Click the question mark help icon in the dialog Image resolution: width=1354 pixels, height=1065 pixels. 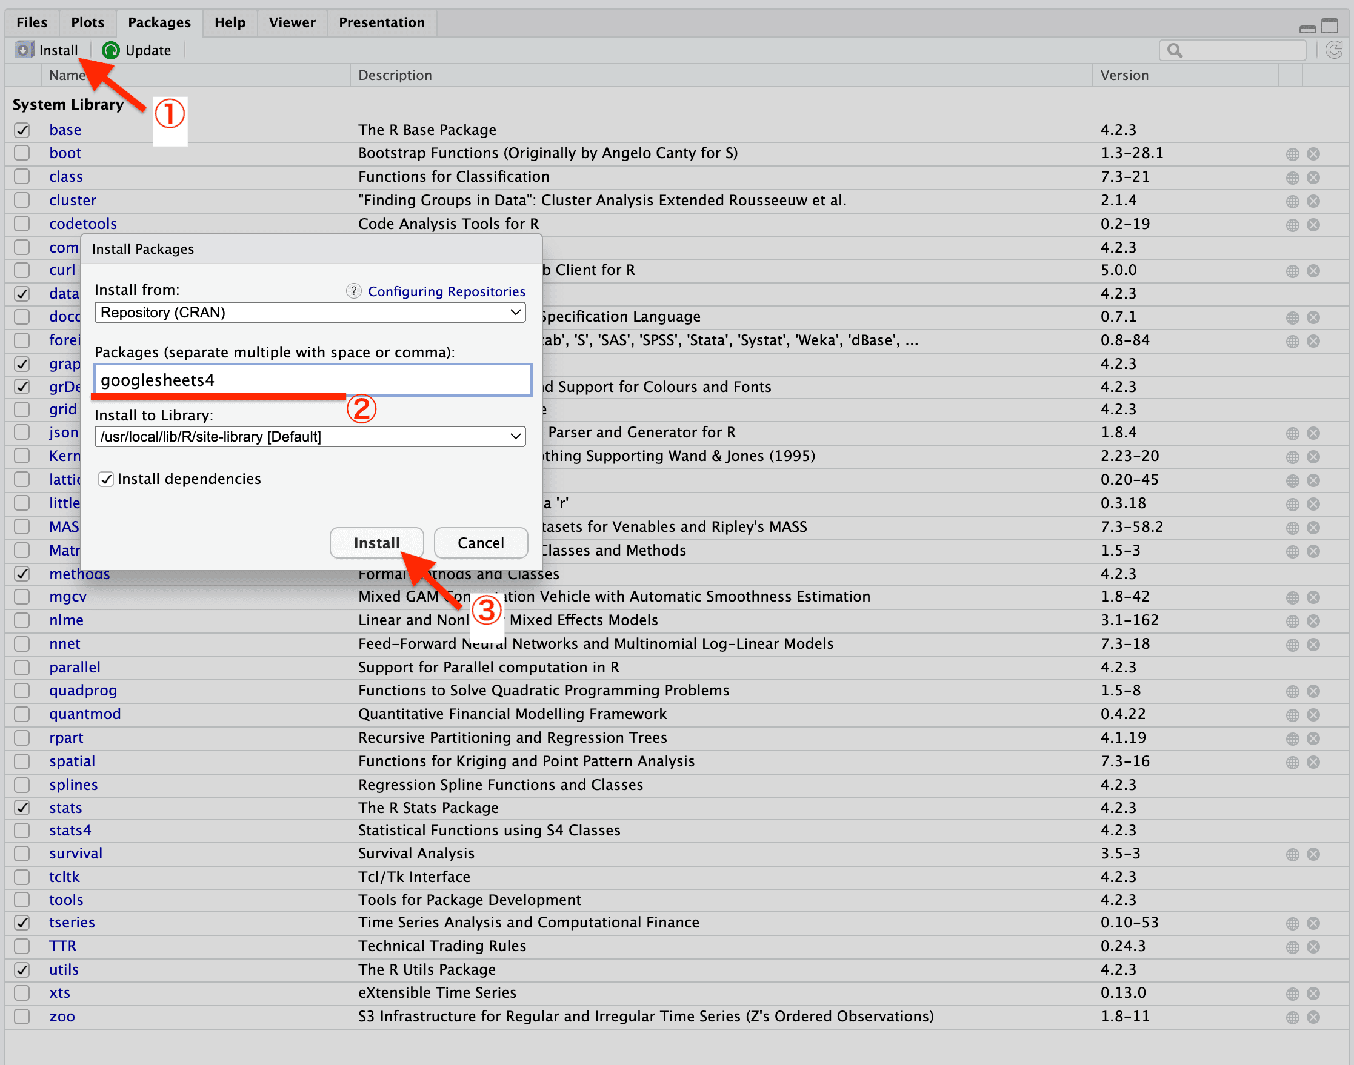pyautogui.click(x=353, y=291)
